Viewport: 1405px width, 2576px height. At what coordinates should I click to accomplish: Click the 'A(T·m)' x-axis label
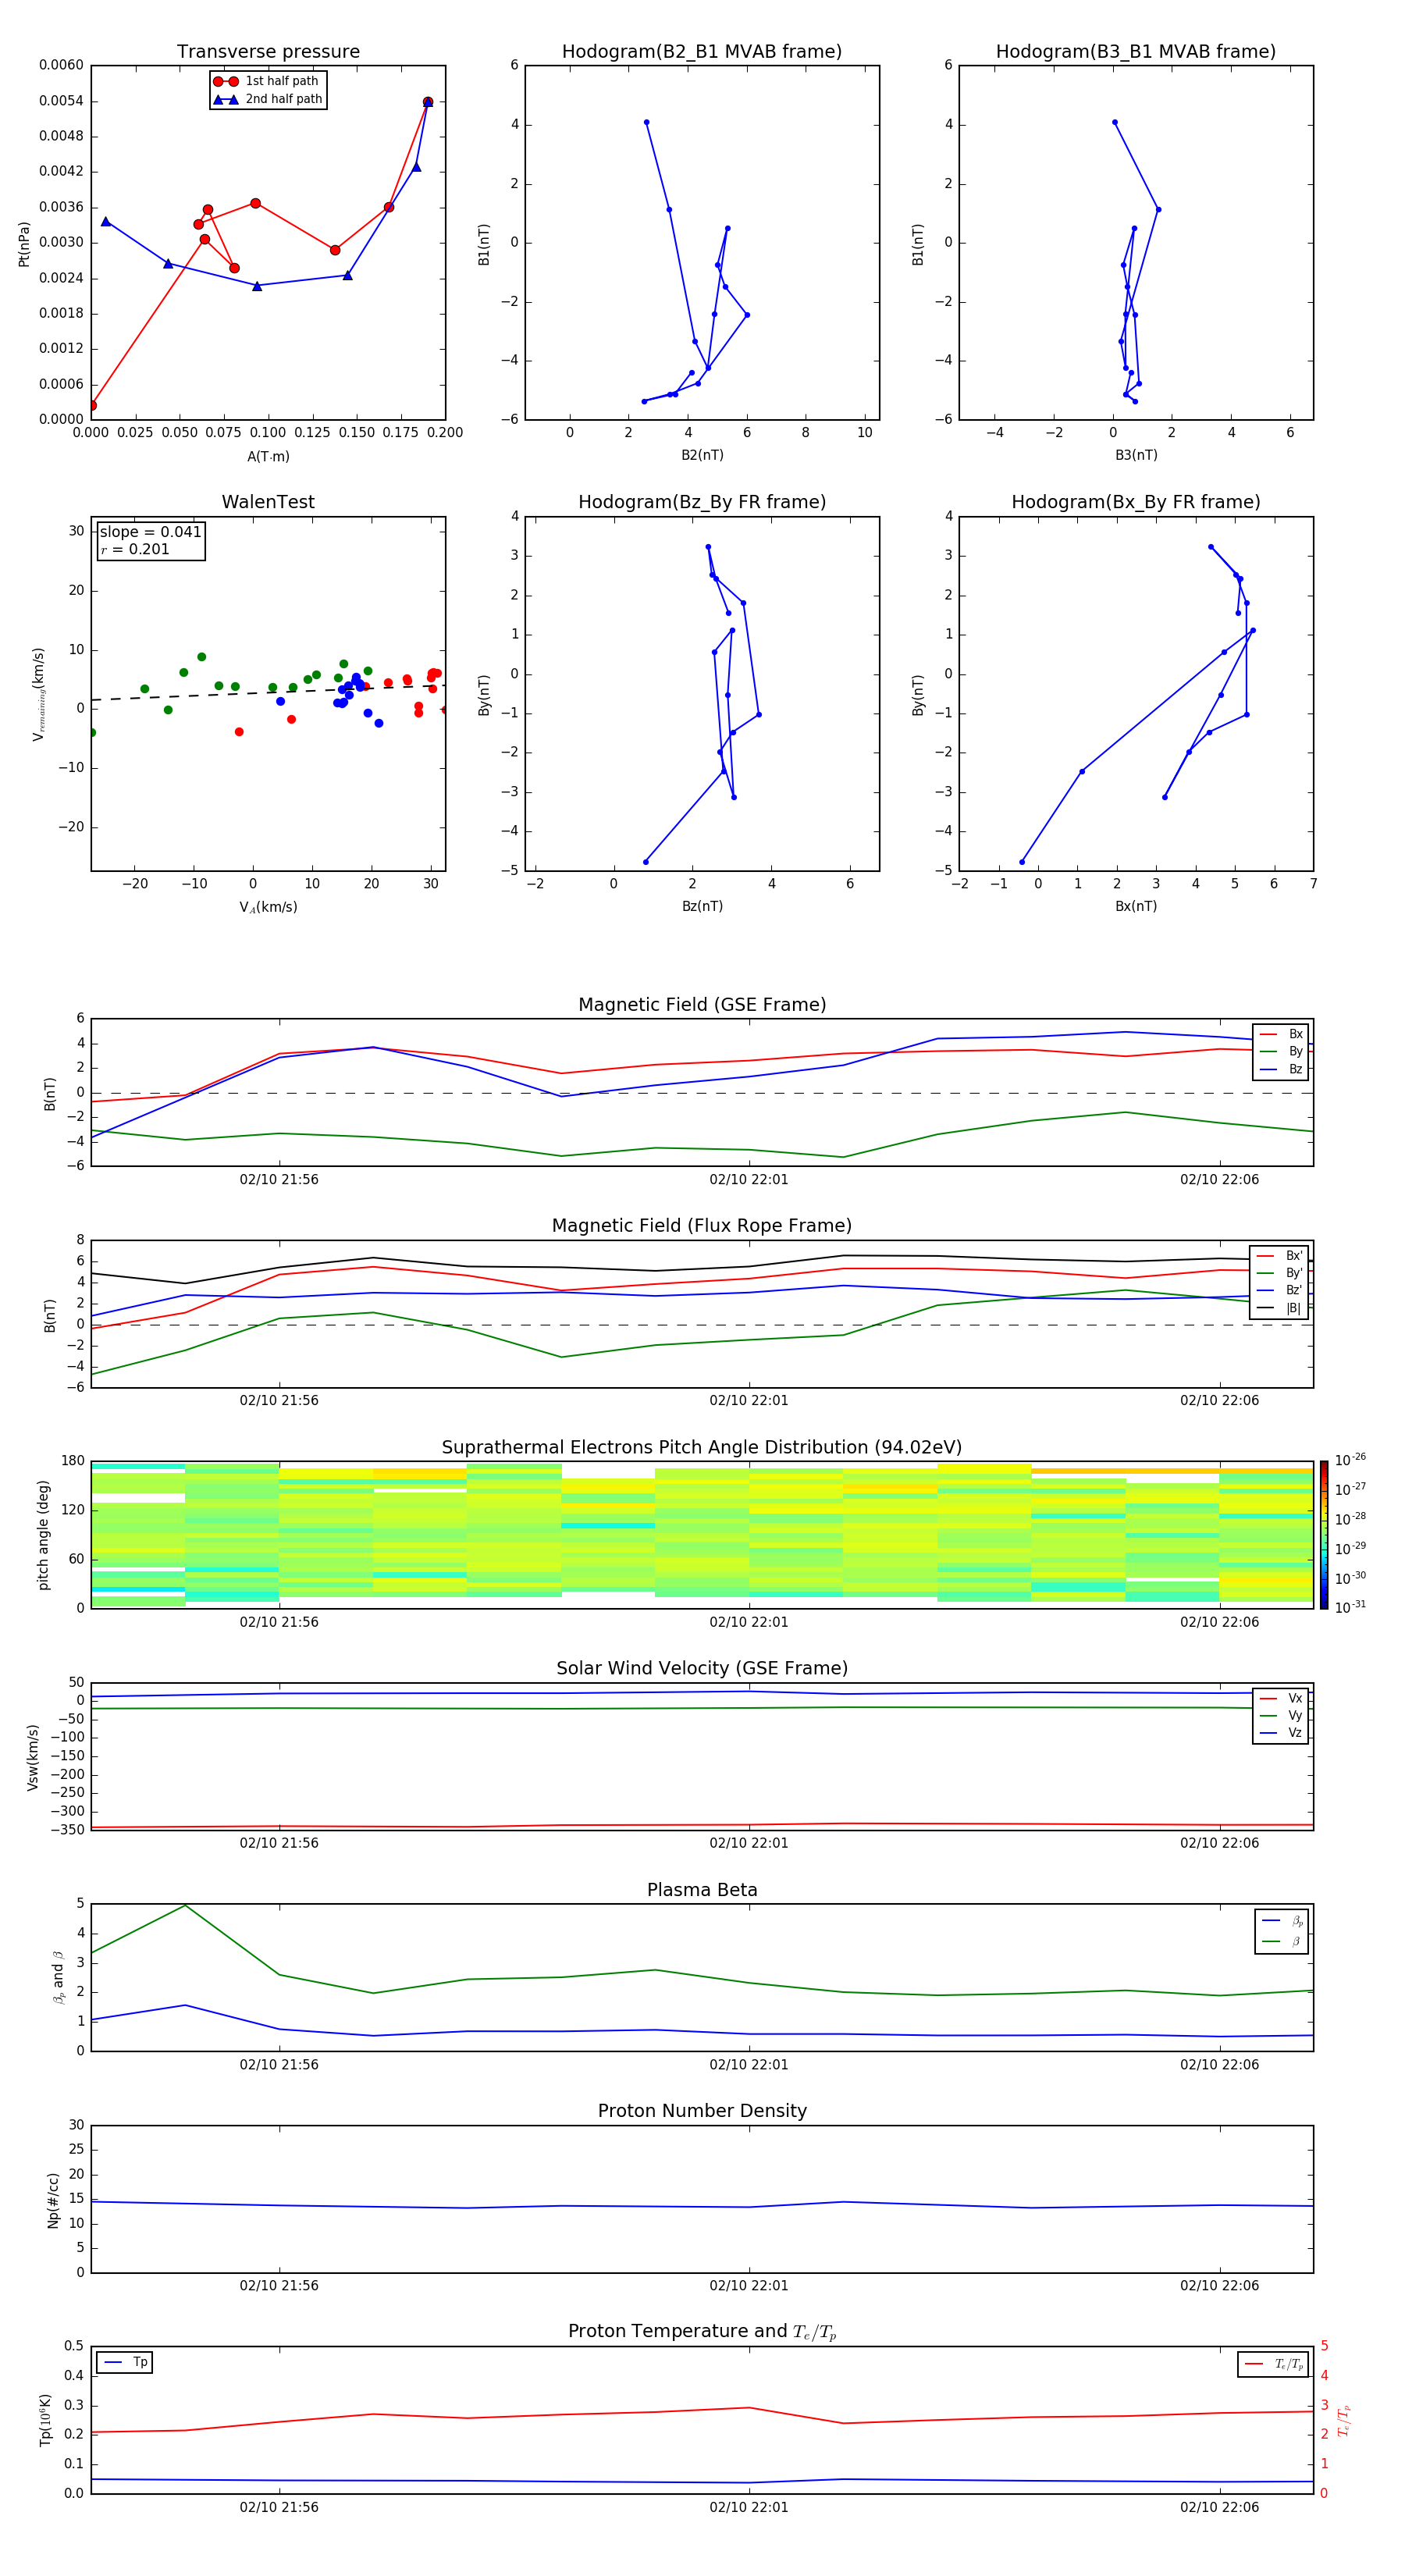268,456
